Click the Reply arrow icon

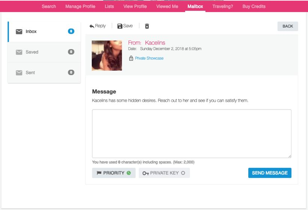coord(92,26)
